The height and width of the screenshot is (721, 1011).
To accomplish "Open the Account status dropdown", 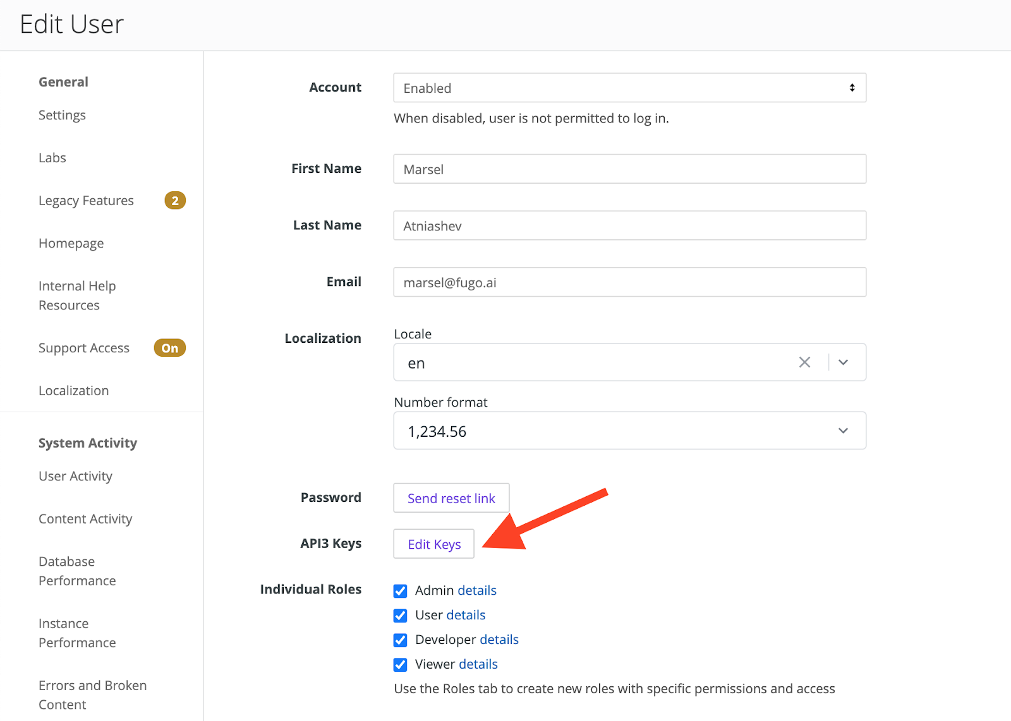I will 629,88.
